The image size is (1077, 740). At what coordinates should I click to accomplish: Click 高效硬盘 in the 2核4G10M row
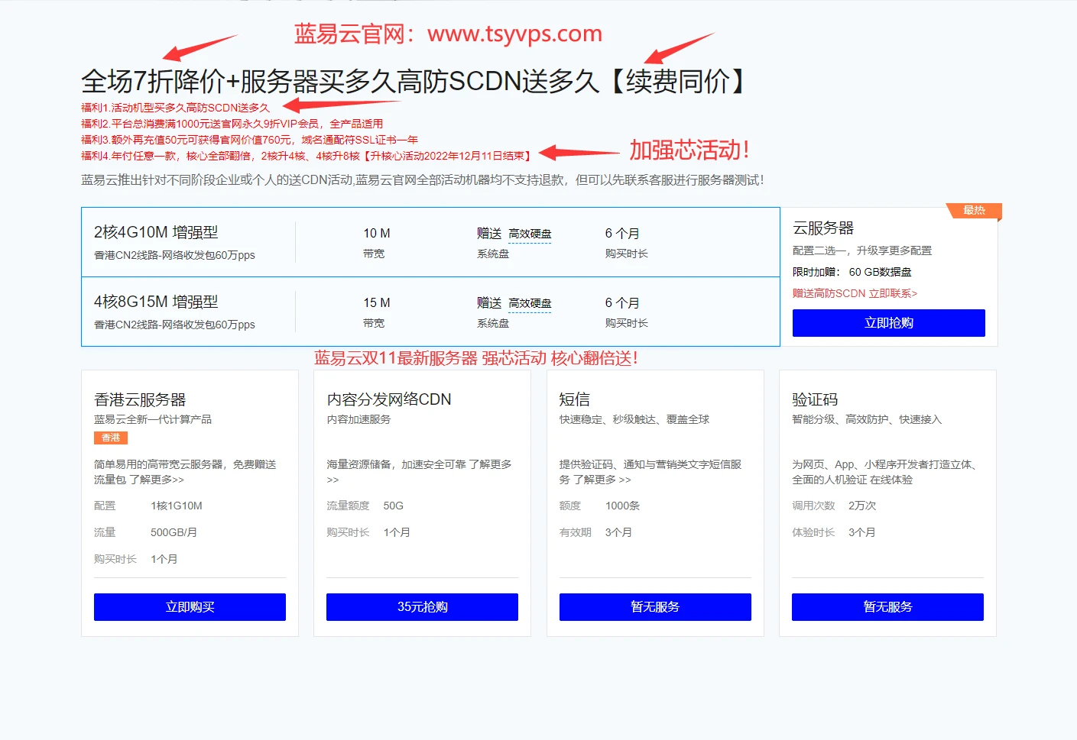pyautogui.click(x=530, y=234)
